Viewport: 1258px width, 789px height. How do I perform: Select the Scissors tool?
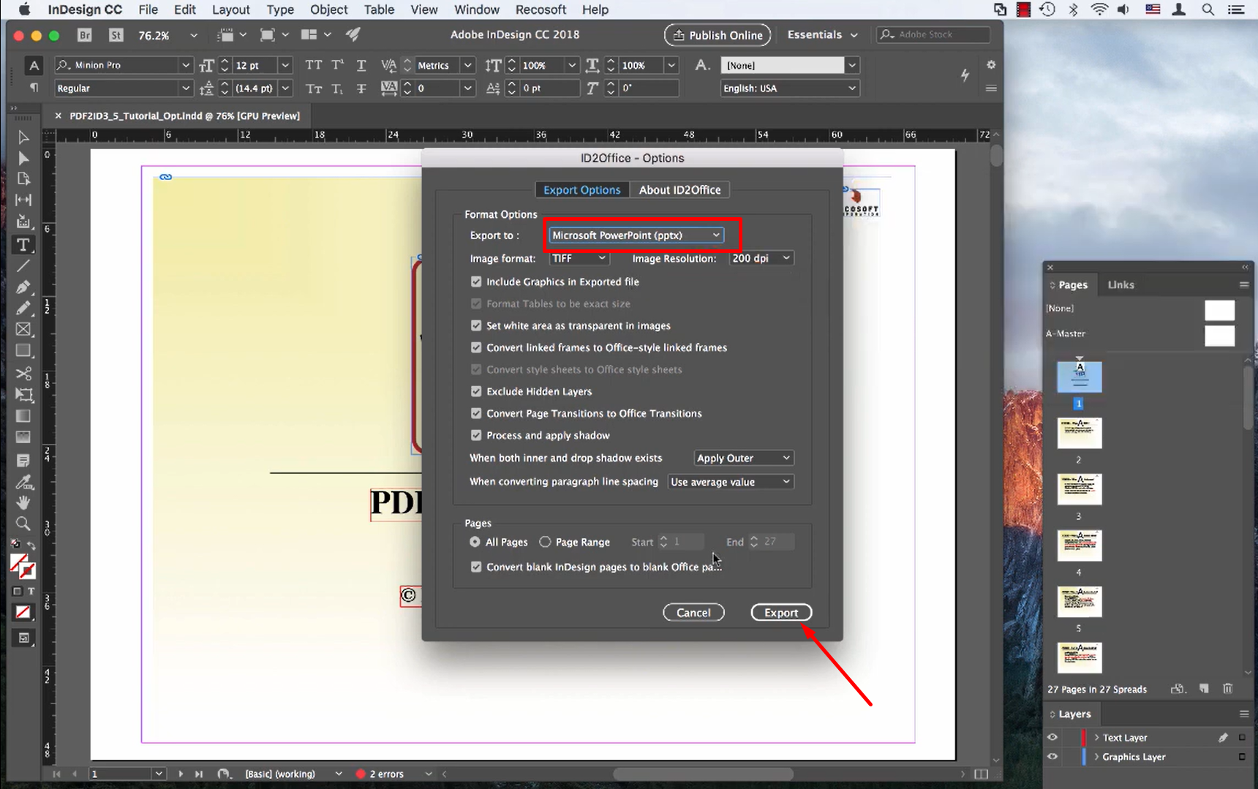tap(23, 373)
